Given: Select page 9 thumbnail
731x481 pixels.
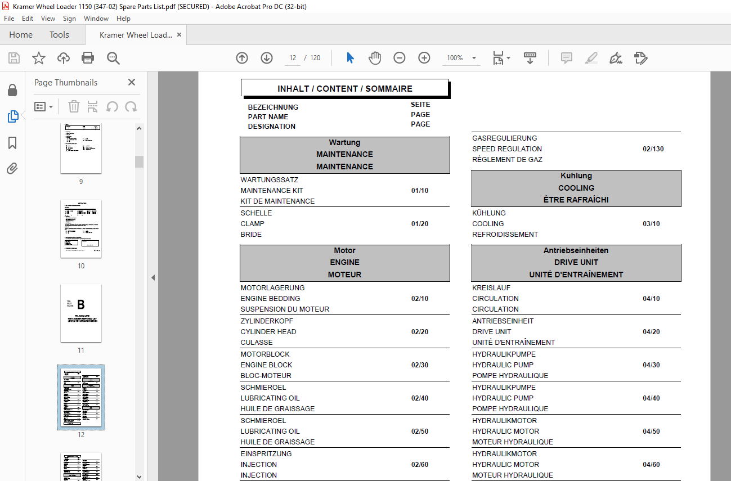Looking at the screenshot, I should click(81, 148).
